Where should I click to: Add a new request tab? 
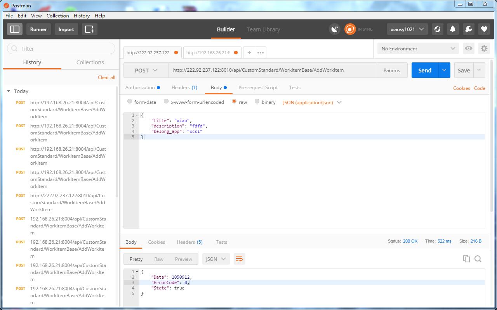[249, 53]
